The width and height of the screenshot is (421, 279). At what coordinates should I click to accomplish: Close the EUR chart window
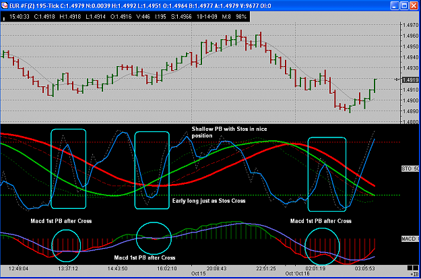[414, 5]
